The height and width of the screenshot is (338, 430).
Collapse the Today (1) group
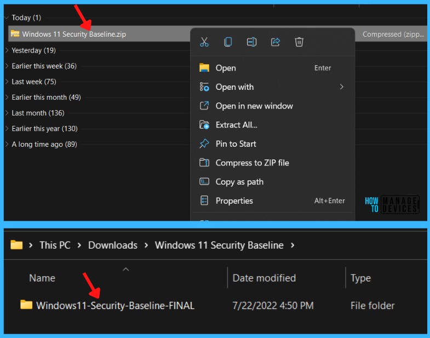(7, 18)
